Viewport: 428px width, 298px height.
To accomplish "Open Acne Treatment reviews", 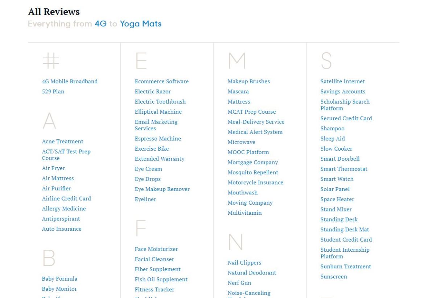I will pyautogui.click(x=62, y=142).
